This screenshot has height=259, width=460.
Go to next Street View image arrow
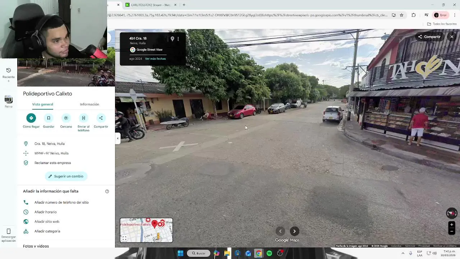pyautogui.click(x=294, y=231)
